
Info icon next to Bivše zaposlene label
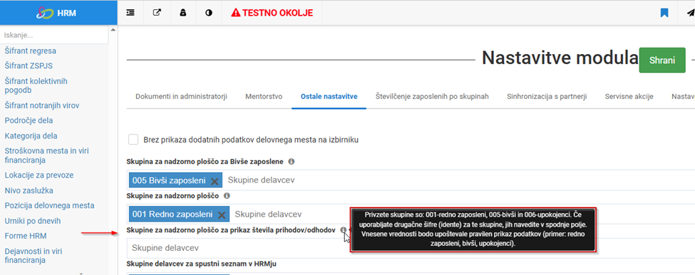pyautogui.click(x=292, y=161)
